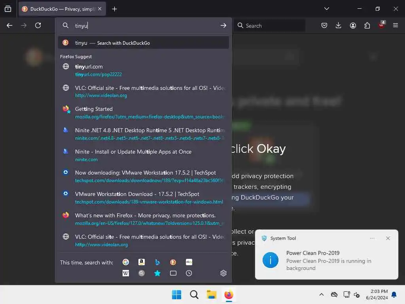Expand the list all tabs dropdown
Viewport: 405px width, 304px height.
326,9
